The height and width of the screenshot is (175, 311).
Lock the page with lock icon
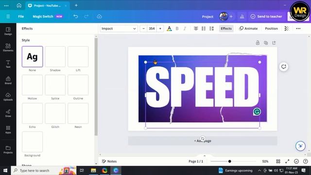point(258,43)
